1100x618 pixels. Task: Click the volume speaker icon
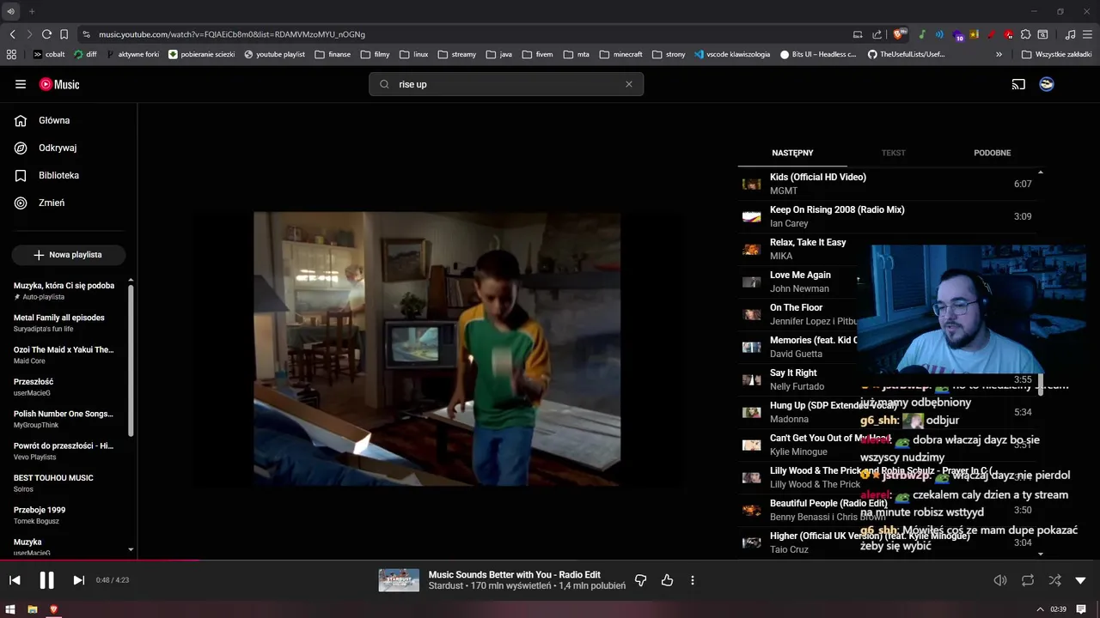[x=1000, y=580]
